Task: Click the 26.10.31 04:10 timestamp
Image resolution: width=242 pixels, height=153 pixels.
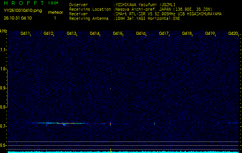Action: [x=18, y=18]
